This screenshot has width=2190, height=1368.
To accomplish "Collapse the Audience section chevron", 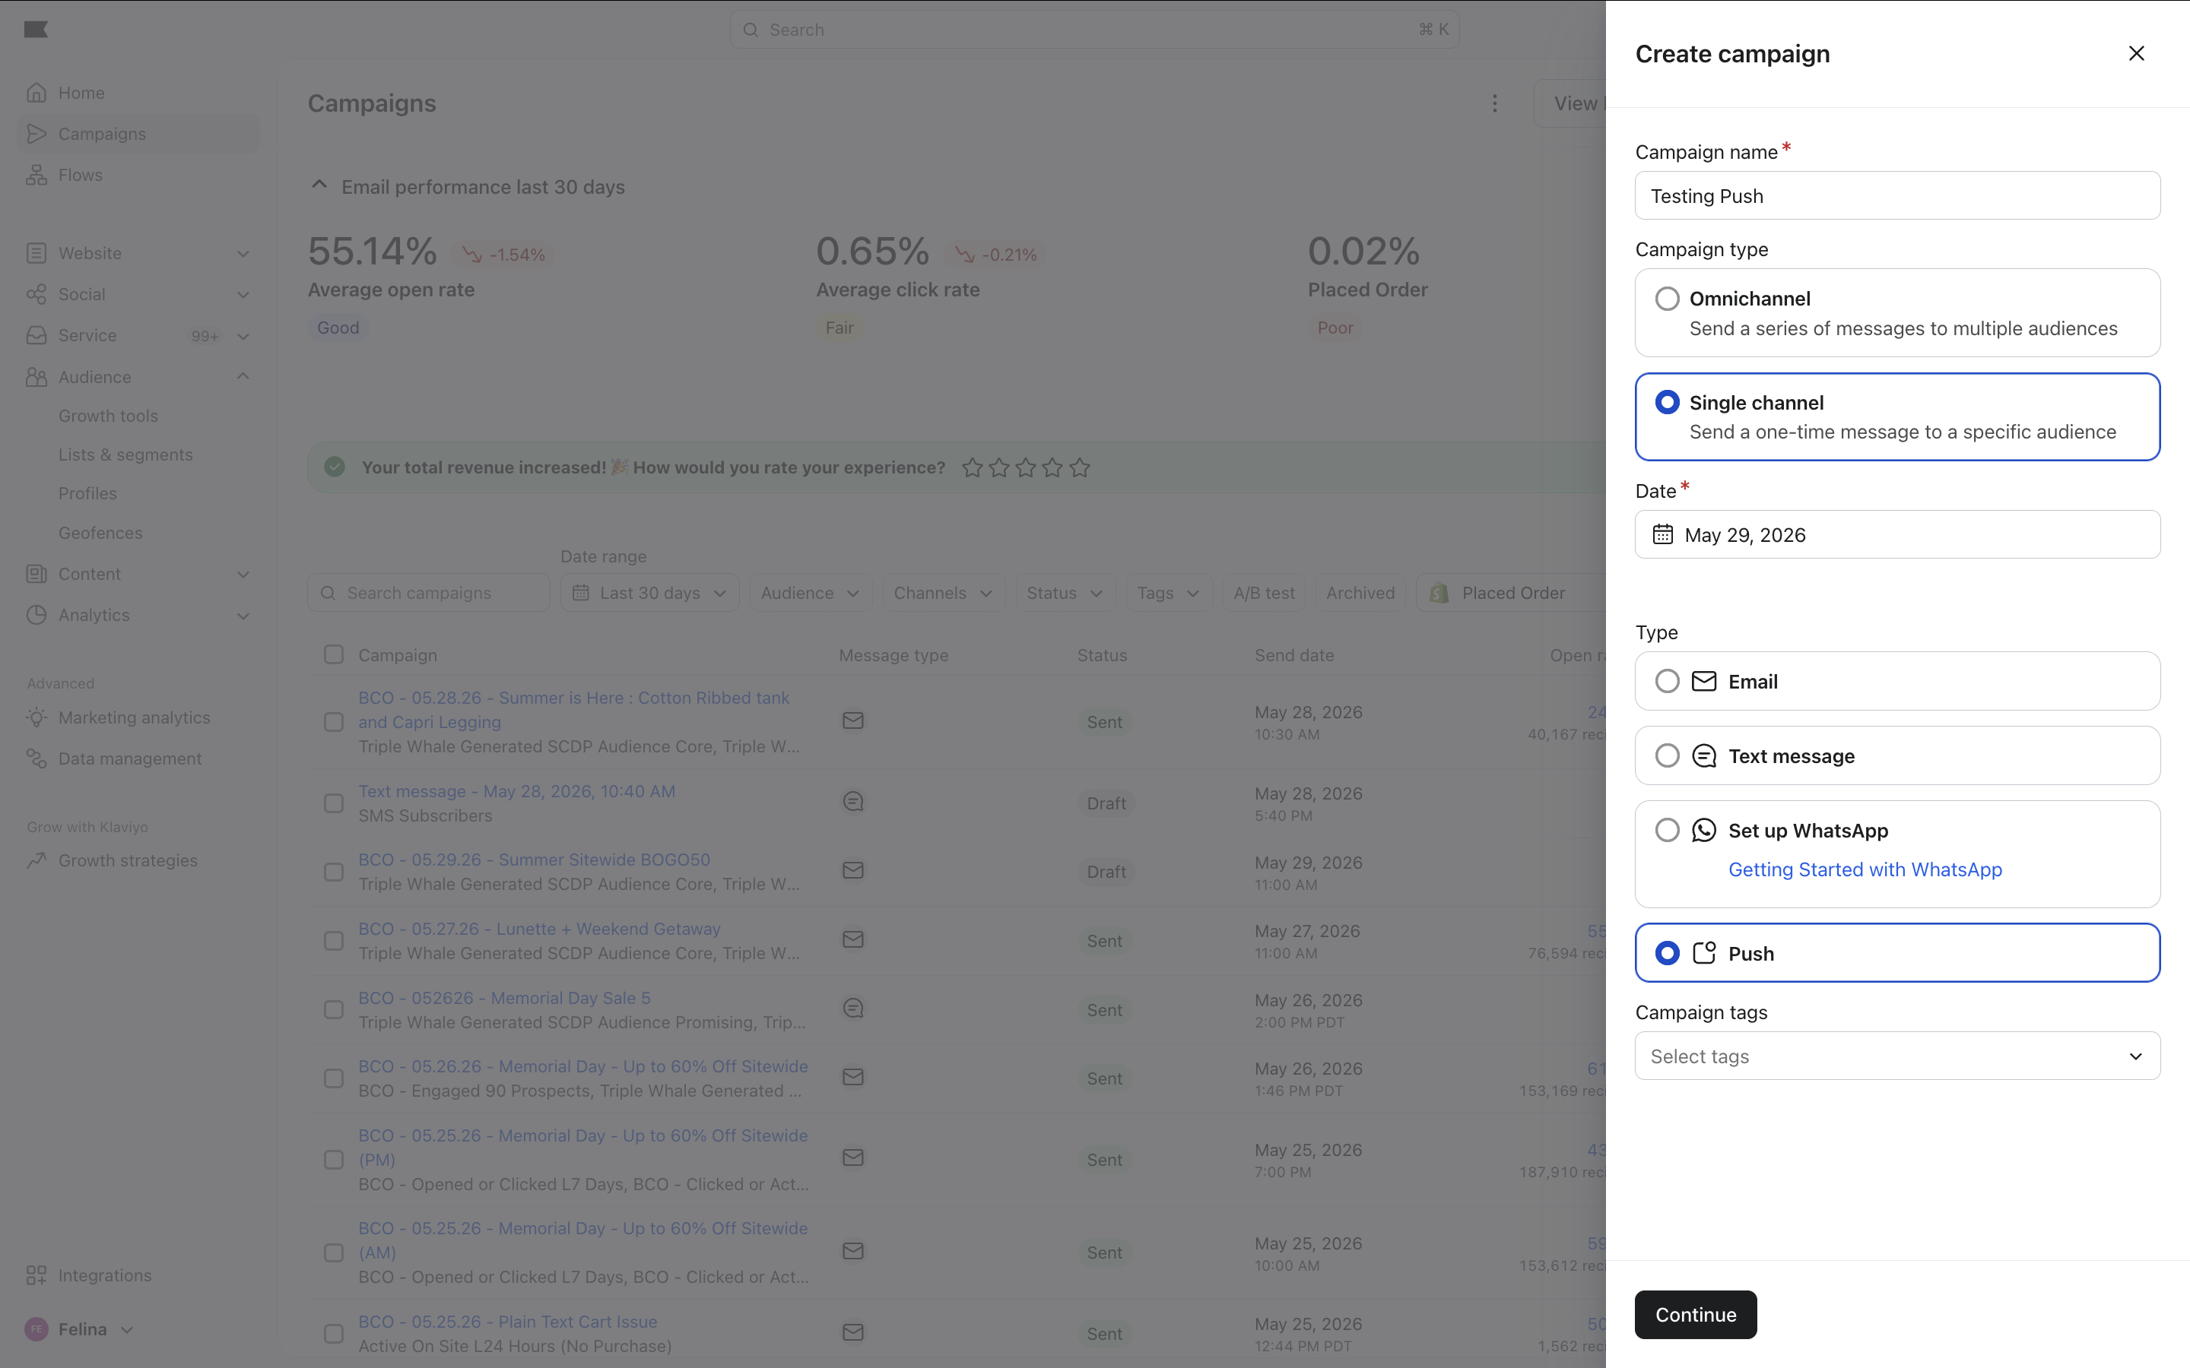I will (x=243, y=376).
